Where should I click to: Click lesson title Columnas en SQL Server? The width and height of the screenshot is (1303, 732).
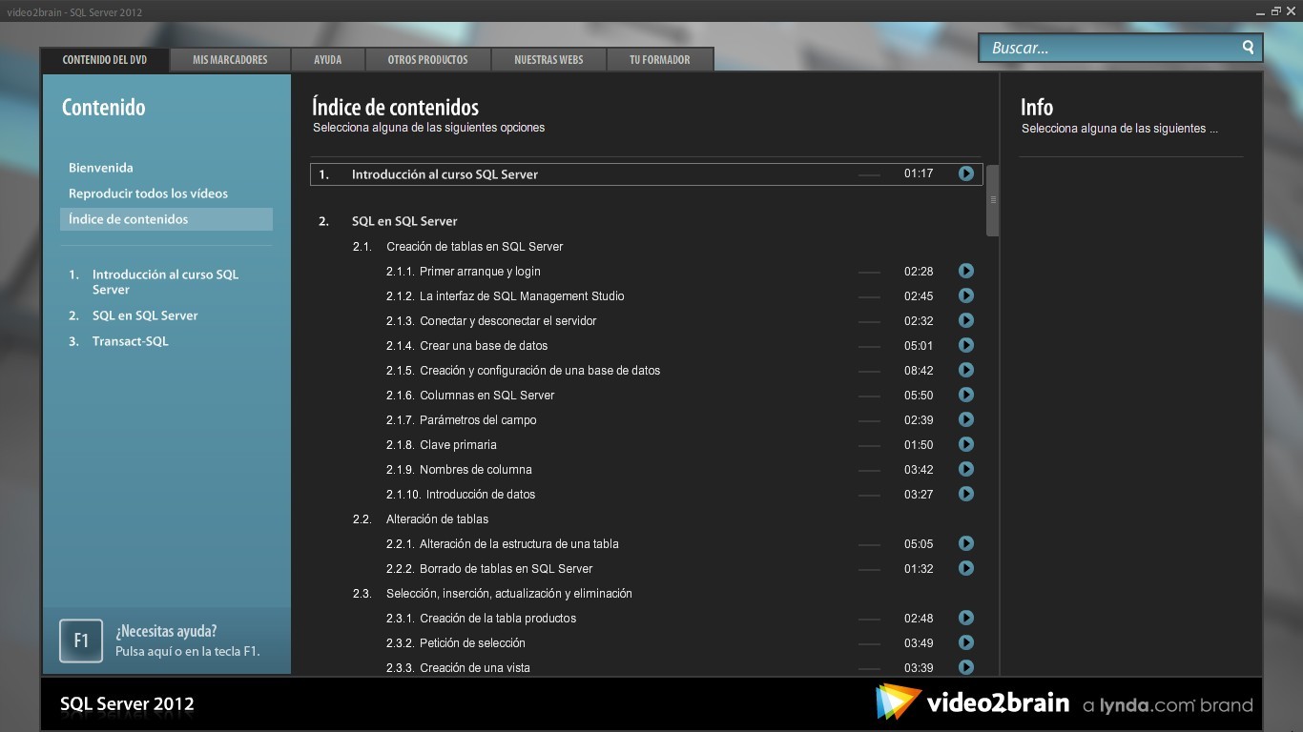pos(486,395)
